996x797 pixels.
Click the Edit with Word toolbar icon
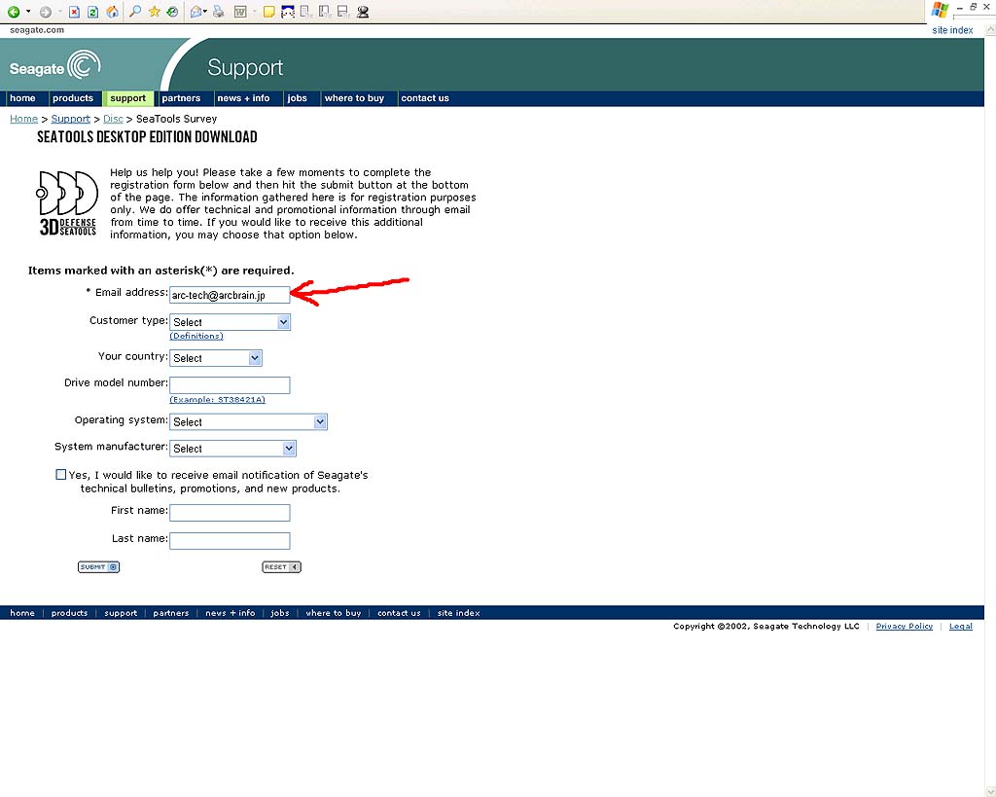(x=240, y=12)
